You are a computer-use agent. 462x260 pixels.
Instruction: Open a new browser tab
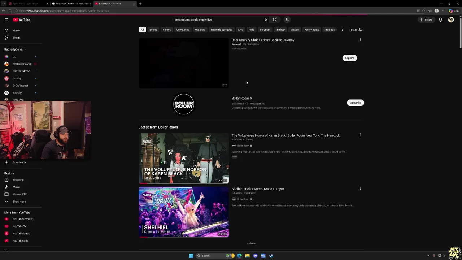coord(140,4)
